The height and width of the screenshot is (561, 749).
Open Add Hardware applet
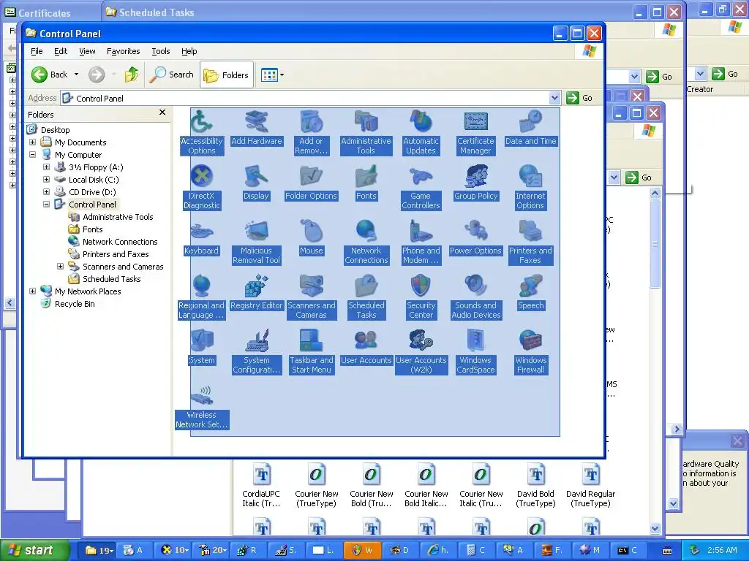coord(257,128)
